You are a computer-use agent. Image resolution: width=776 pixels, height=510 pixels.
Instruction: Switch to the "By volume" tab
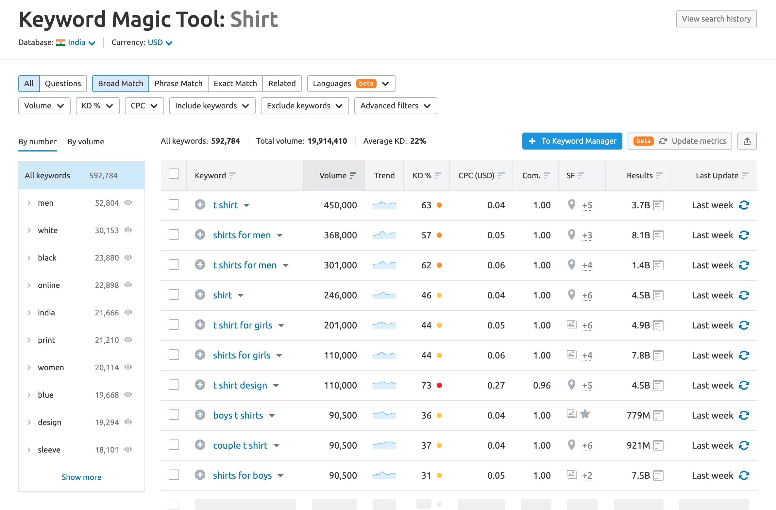86,141
